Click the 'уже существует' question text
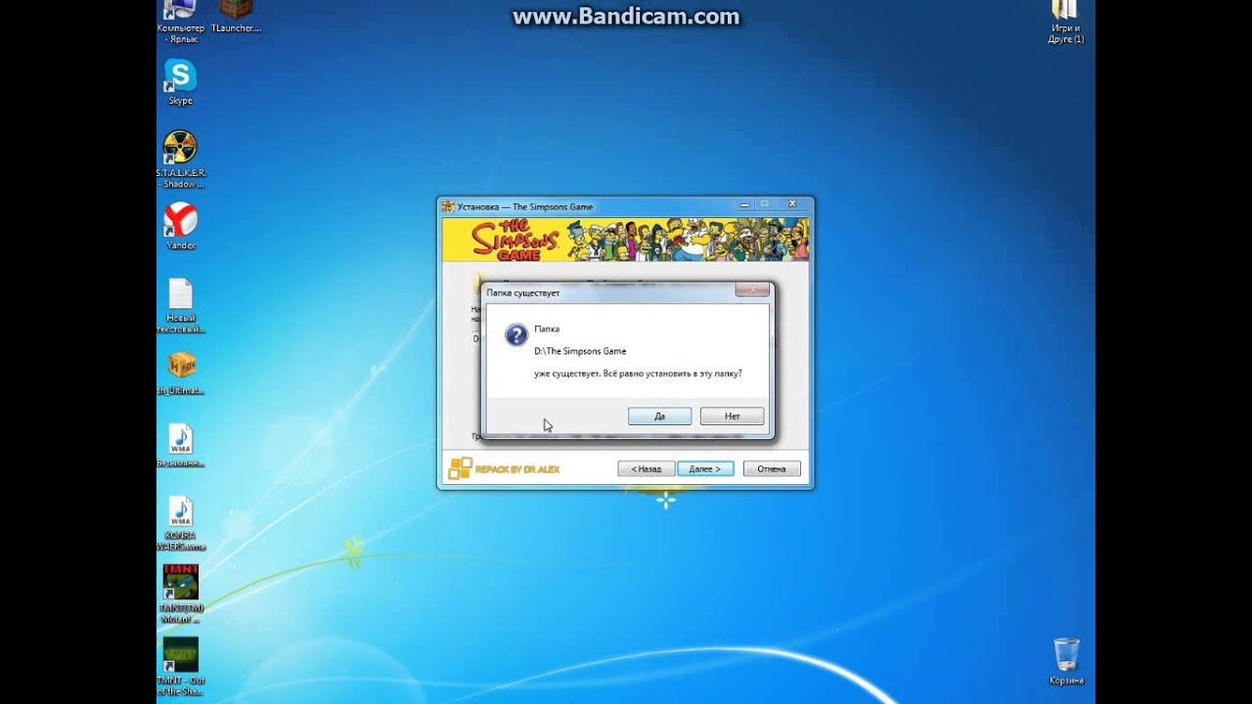1252x704 pixels. click(x=638, y=374)
